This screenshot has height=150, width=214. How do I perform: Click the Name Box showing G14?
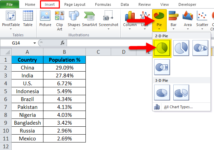click(16, 43)
